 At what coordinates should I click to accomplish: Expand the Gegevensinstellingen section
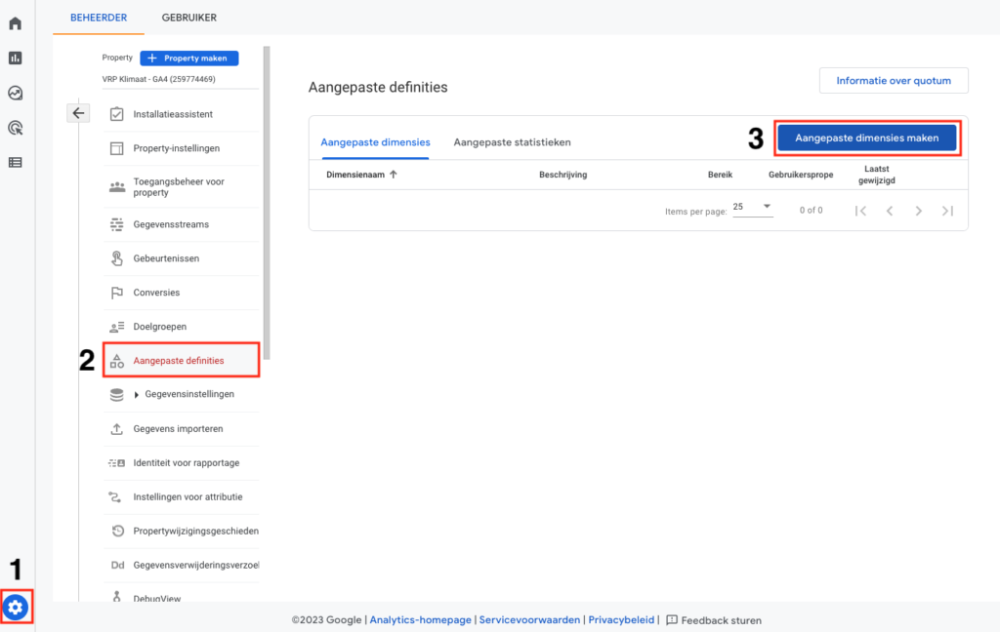137,395
